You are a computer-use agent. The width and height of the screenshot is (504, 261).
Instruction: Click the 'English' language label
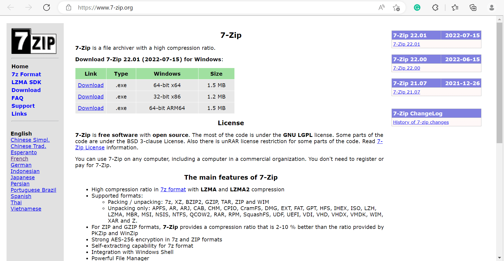point(21,134)
